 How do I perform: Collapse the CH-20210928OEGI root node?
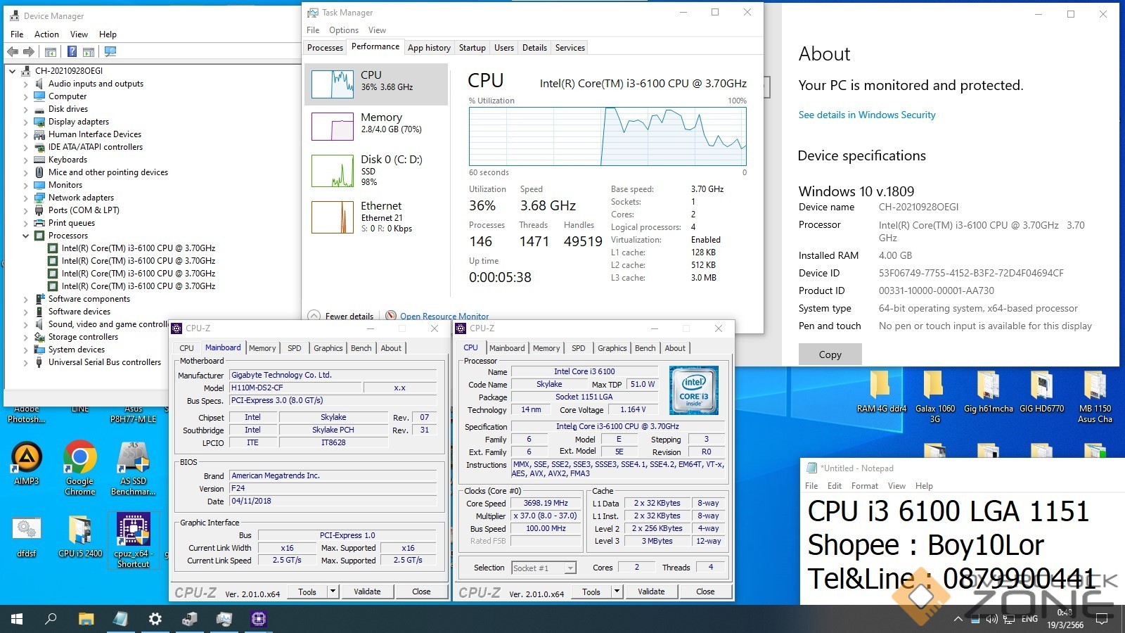click(13, 71)
